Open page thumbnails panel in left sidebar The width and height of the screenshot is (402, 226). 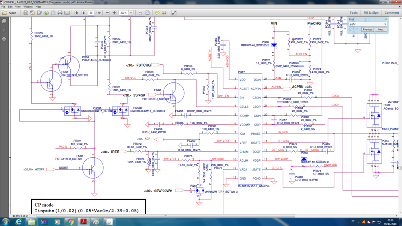tap(4, 21)
